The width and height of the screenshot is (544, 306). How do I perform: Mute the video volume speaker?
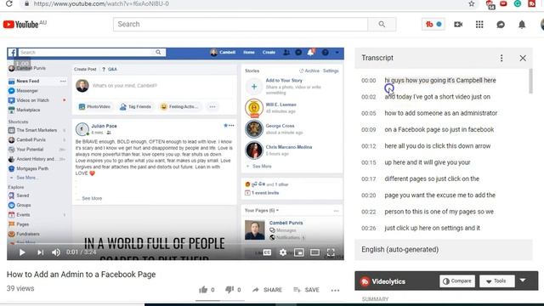[56, 252]
